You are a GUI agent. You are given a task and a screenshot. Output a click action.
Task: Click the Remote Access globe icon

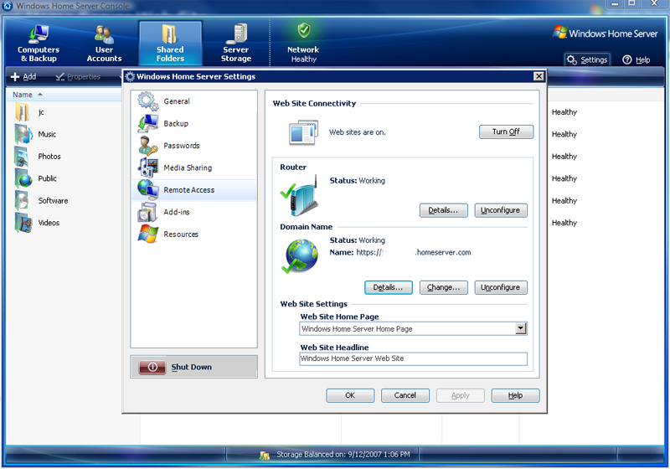148,189
